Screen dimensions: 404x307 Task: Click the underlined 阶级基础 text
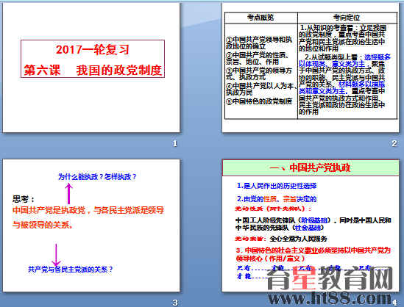pos(314,220)
